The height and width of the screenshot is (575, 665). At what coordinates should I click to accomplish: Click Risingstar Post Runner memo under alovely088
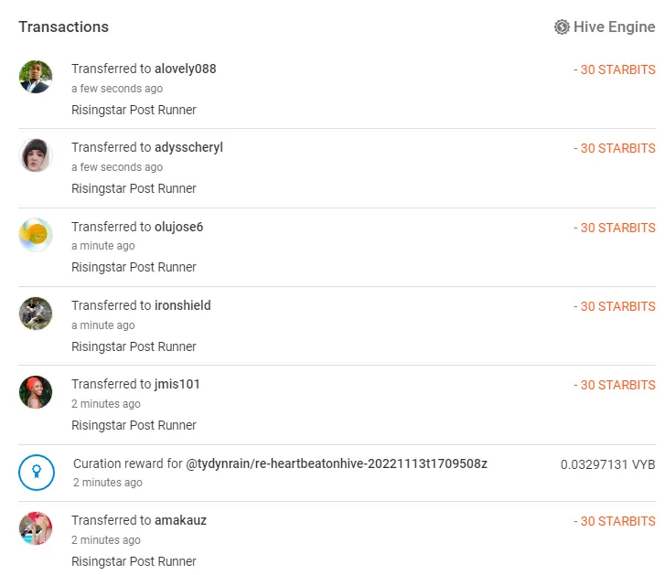coord(134,111)
